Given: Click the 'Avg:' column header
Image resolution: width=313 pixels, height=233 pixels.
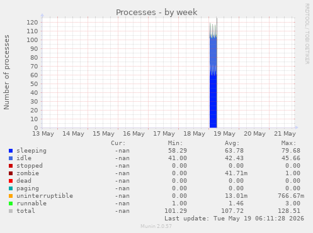Looking at the screenshot, I should click(x=232, y=143).
